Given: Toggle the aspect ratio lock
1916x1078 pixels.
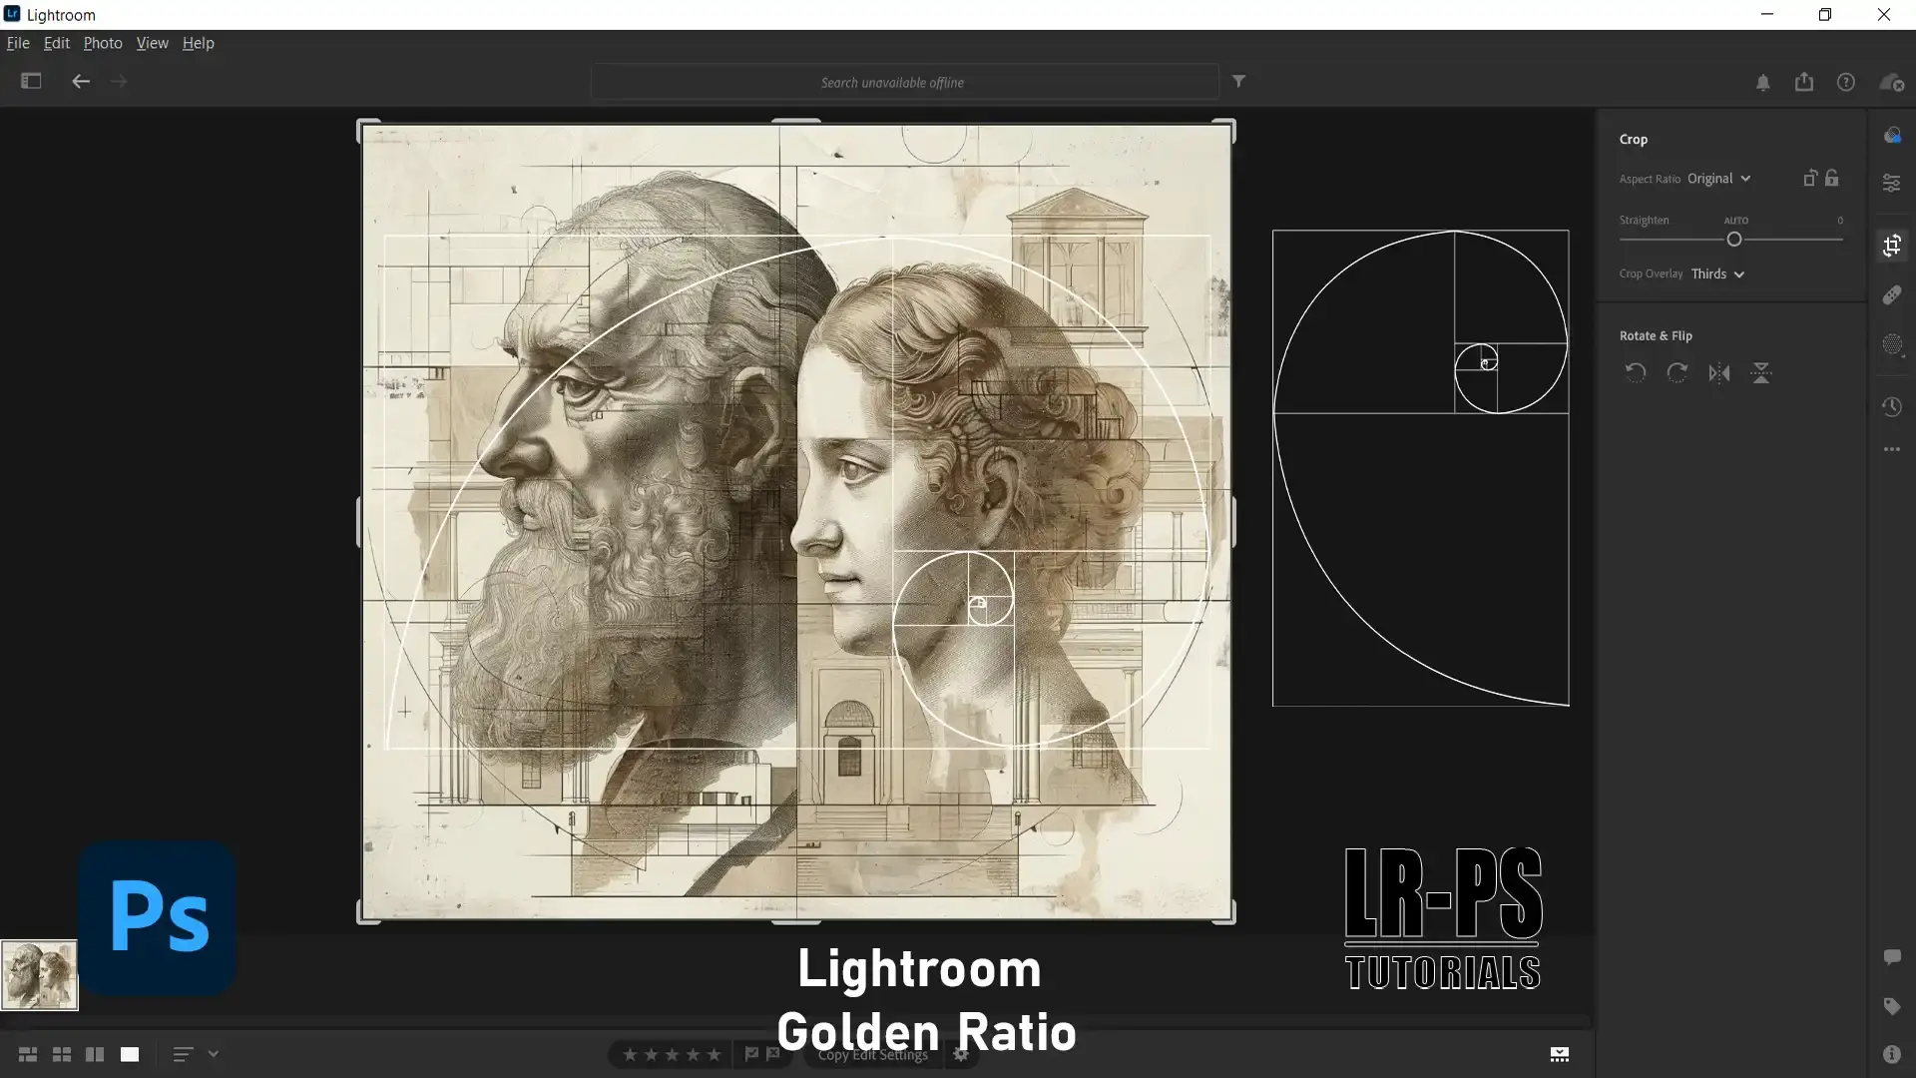Looking at the screenshot, I should (1832, 178).
